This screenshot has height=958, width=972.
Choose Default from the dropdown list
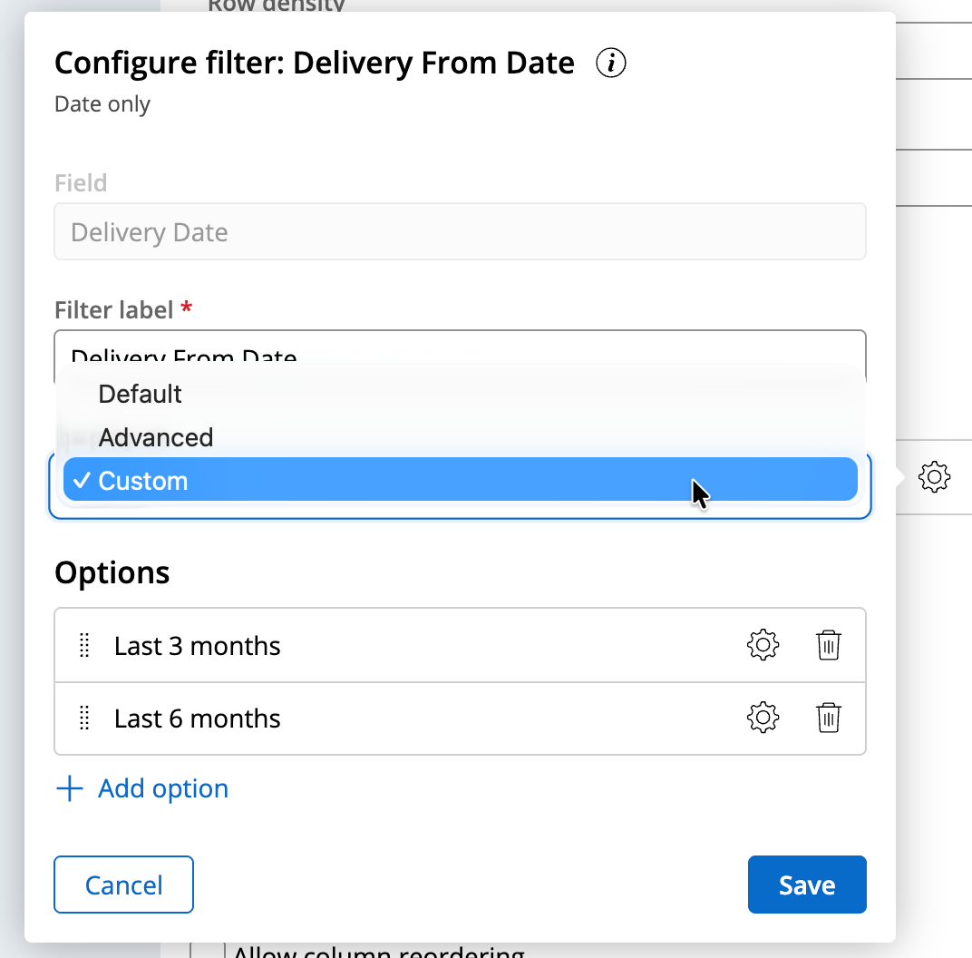(141, 394)
